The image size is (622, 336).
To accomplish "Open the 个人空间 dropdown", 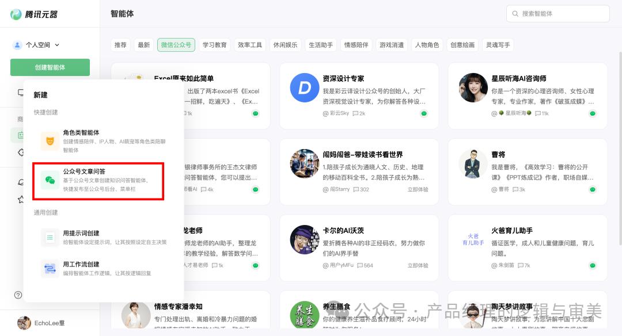I will click(36, 45).
